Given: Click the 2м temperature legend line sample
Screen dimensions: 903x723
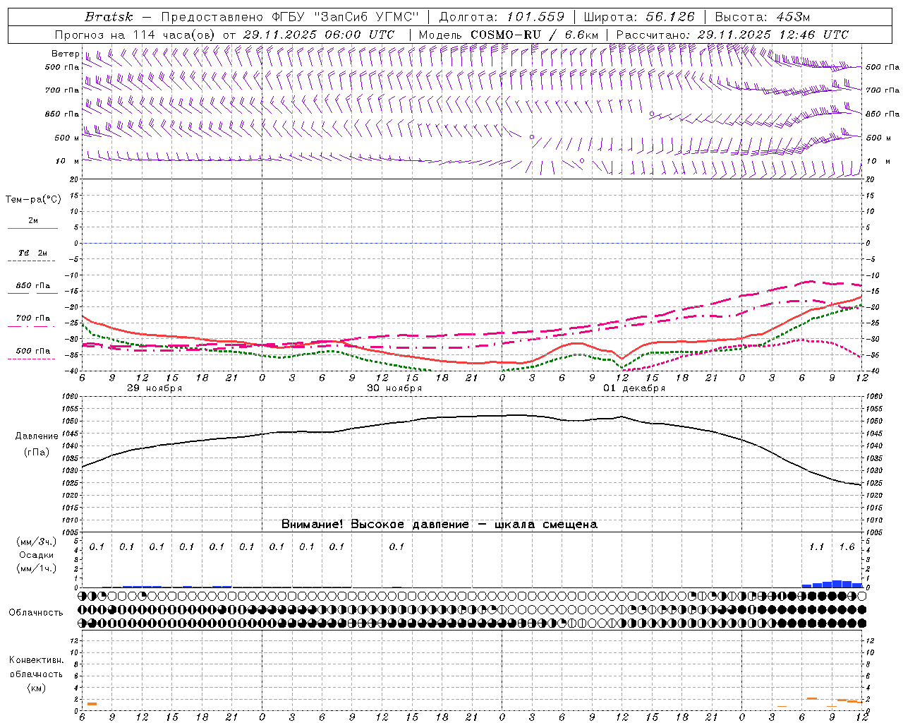Looking at the screenshot, I should click(x=32, y=228).
